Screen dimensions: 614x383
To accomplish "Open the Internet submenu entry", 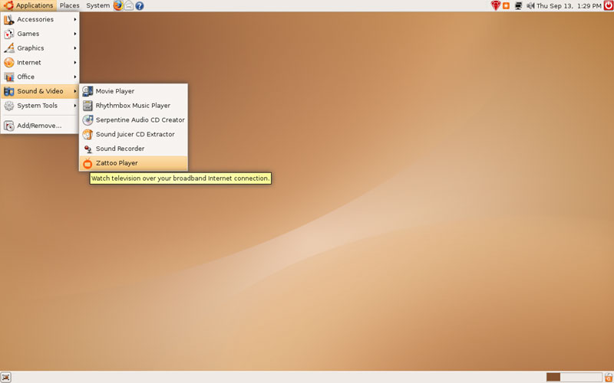I will point(40,63).
